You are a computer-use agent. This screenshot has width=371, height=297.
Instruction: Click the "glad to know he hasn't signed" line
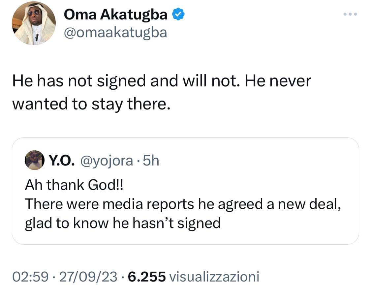[123, 223]
